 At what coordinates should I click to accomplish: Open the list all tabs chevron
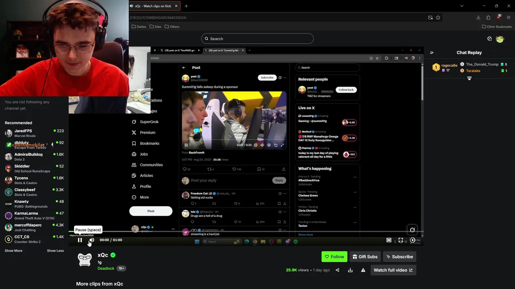461,6
